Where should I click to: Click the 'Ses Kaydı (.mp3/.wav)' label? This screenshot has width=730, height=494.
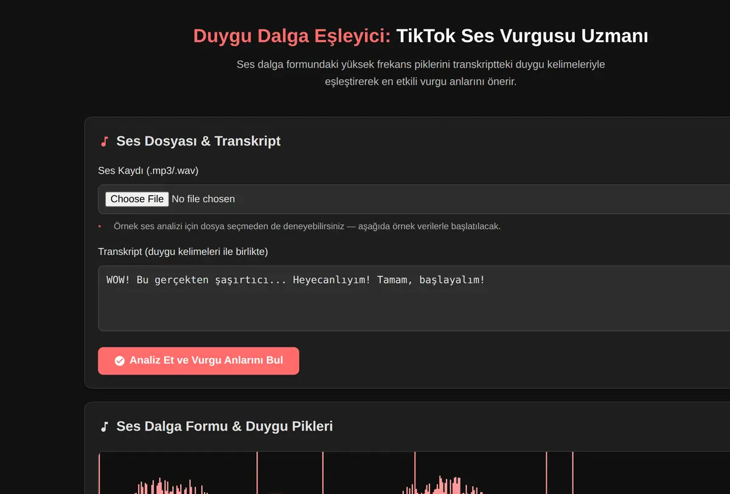pos(148,171)
